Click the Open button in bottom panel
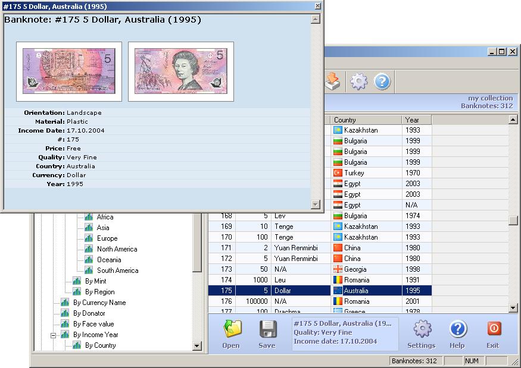This screenshot has width=521, height=368. [x=231, y=334]
